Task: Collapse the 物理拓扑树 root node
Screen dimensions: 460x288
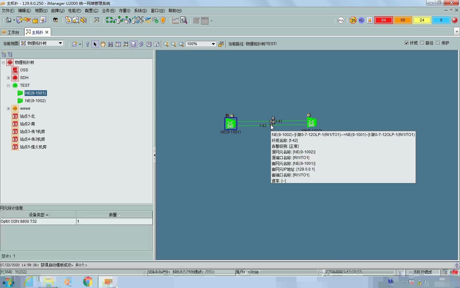Action: [4, 62]
